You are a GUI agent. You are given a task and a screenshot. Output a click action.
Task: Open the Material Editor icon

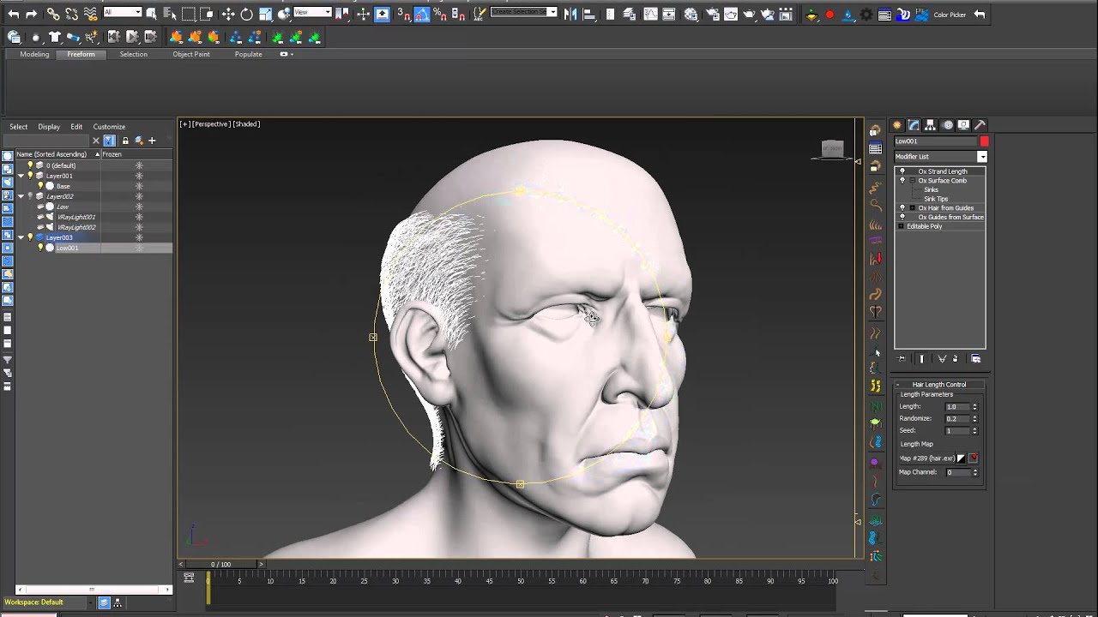click(691, 15)
